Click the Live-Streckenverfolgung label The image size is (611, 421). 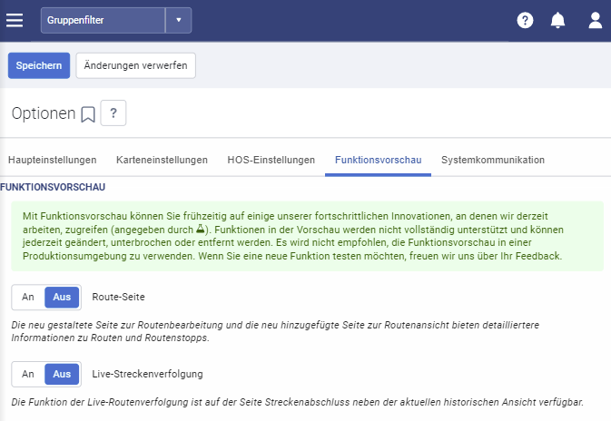(147, 374)
